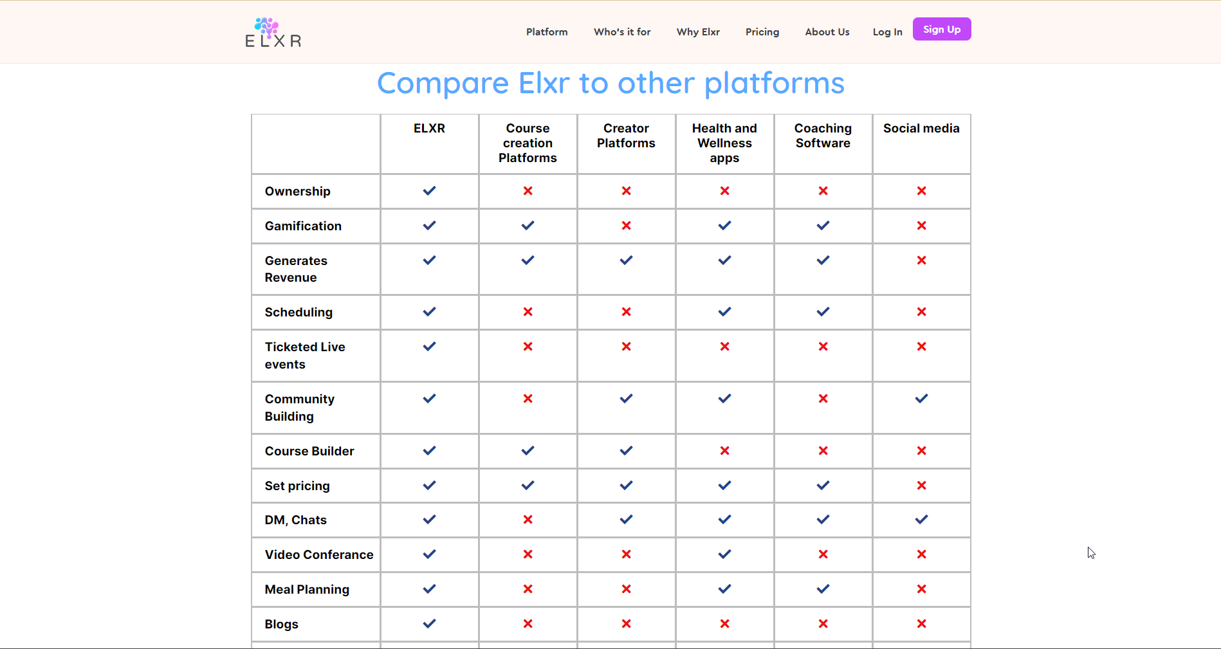The image size is (1221, 649).
Task: Click the Social media cross in Set pricing row
Action: point(921,485)
